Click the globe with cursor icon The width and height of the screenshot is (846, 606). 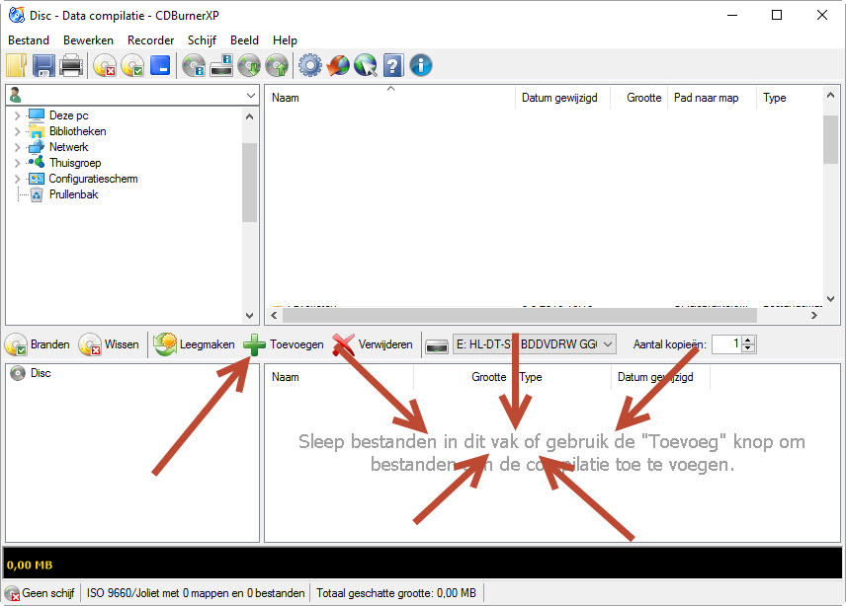[x=366, y=66]
